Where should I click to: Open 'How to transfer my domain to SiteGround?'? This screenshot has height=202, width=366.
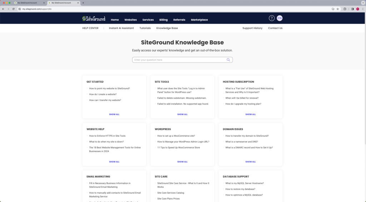point(247,136)
